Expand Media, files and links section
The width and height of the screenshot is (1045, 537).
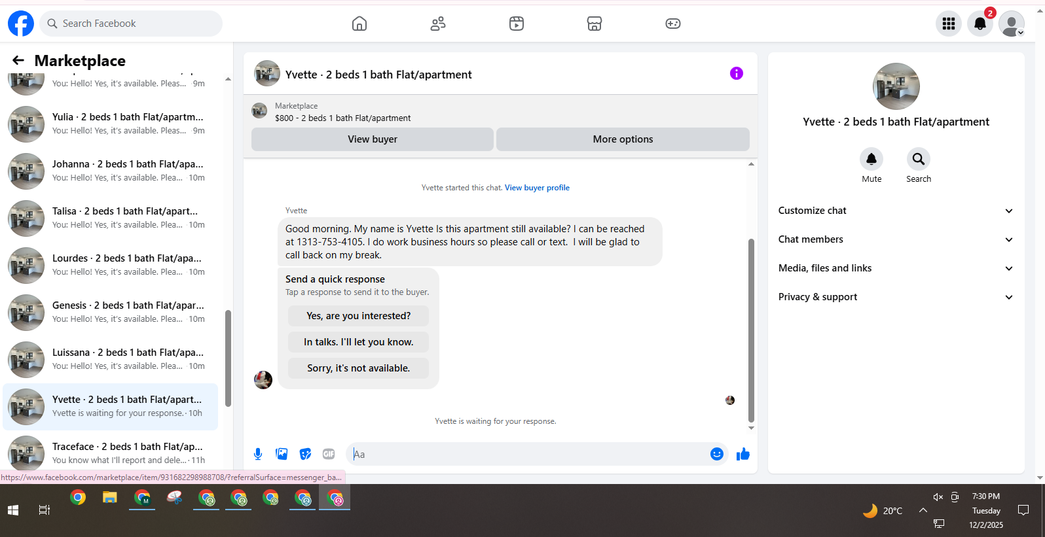click(x=896, y=268)
